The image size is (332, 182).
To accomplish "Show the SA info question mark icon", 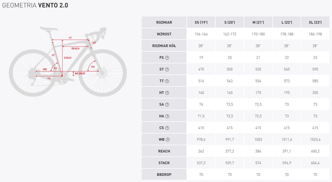I will click(167, 104).
